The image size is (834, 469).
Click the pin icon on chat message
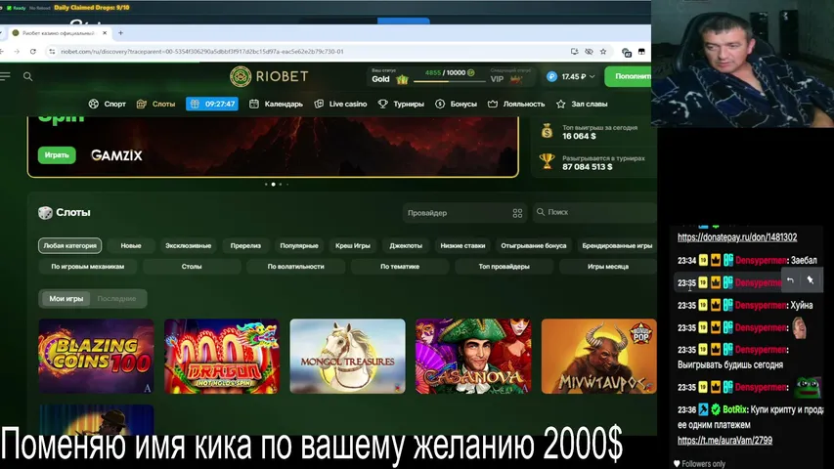coord(811,280)
